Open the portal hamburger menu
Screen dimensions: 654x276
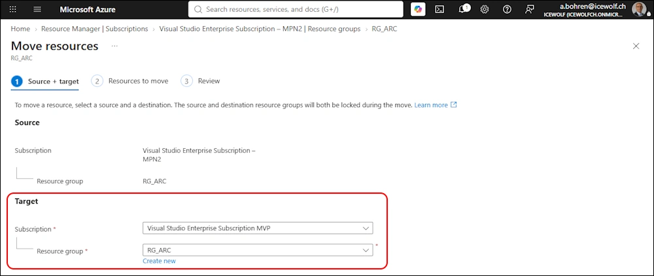(37, 9)
